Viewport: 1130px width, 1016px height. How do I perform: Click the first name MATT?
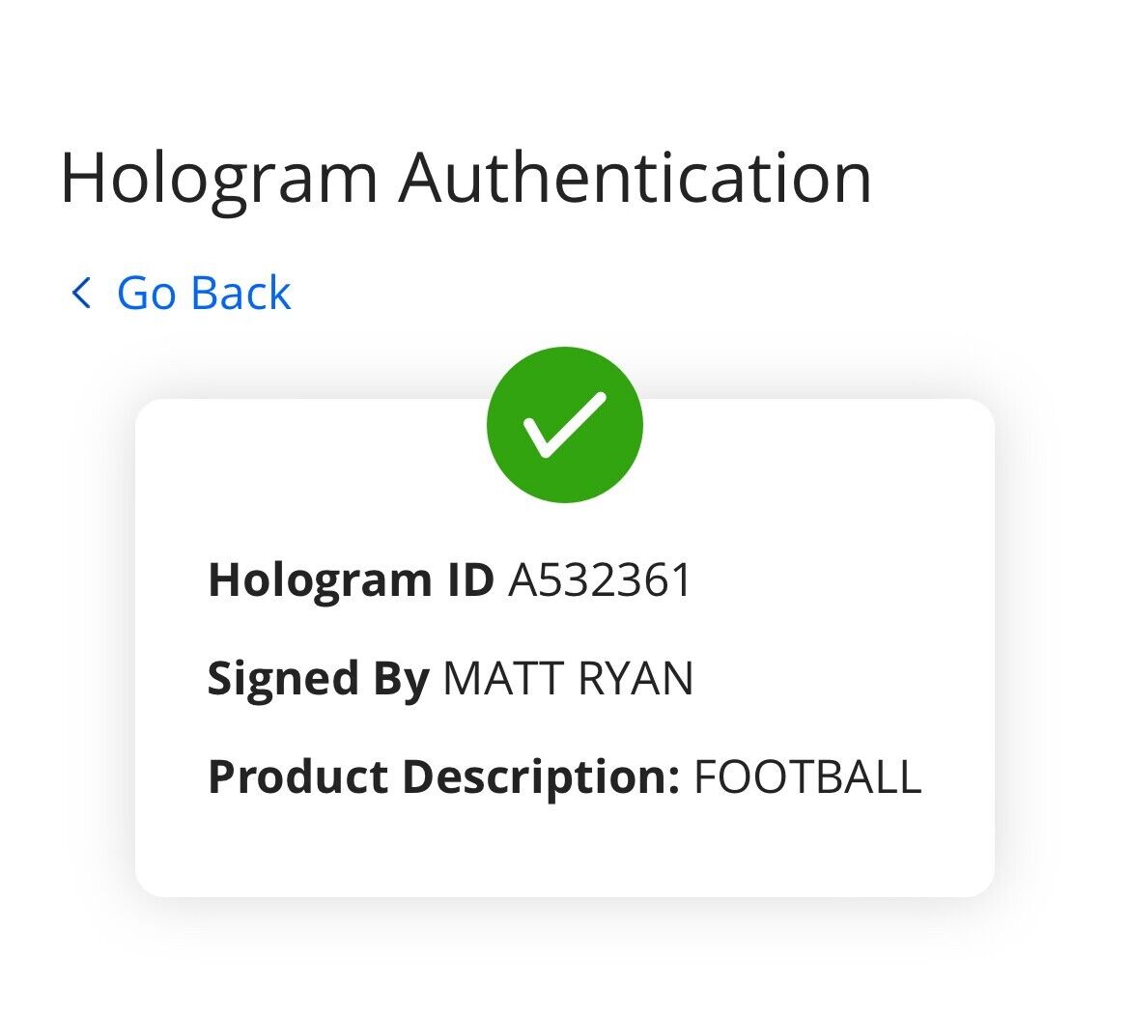(x=502, y=679)
